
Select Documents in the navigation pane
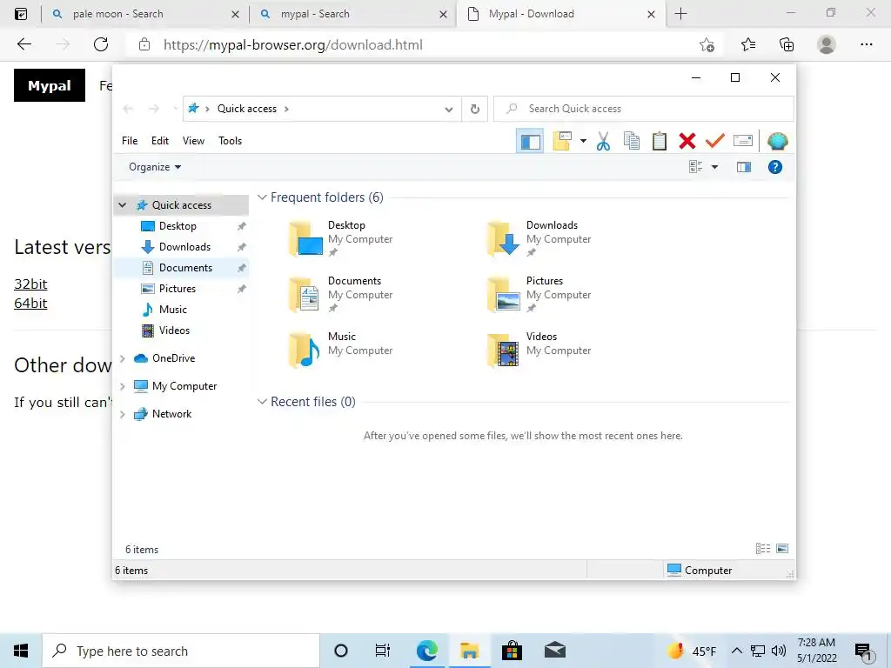[185, 268]
